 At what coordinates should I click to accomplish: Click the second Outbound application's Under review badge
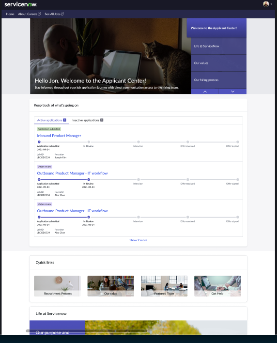(45, 204)
